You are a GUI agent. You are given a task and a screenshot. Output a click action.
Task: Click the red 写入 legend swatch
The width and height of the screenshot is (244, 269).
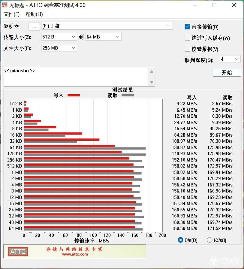74,95
